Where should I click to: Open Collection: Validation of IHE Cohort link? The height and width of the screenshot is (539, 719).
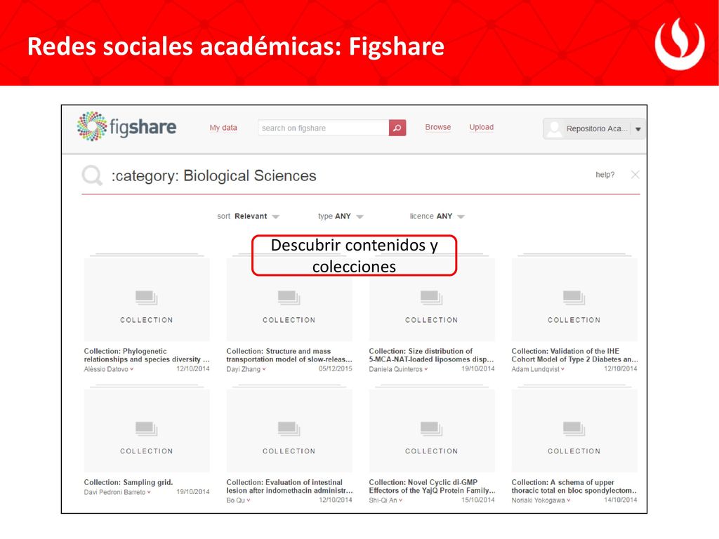tap(574, 355)
